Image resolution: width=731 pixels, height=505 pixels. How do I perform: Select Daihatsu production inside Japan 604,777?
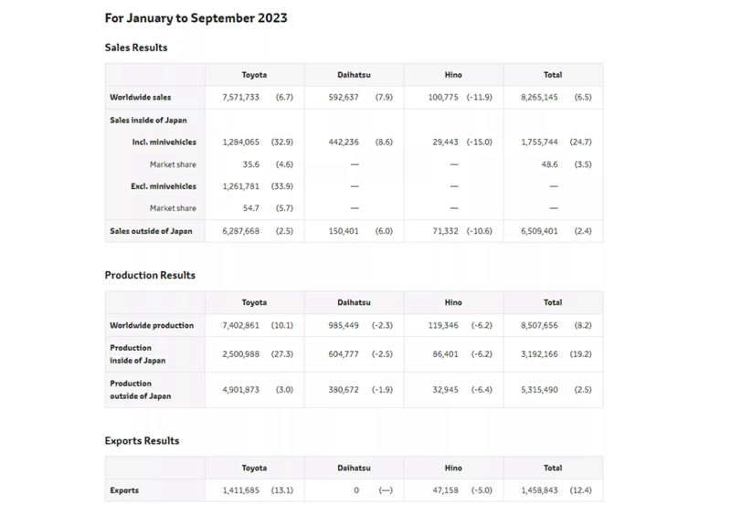(x=344, y=354)
